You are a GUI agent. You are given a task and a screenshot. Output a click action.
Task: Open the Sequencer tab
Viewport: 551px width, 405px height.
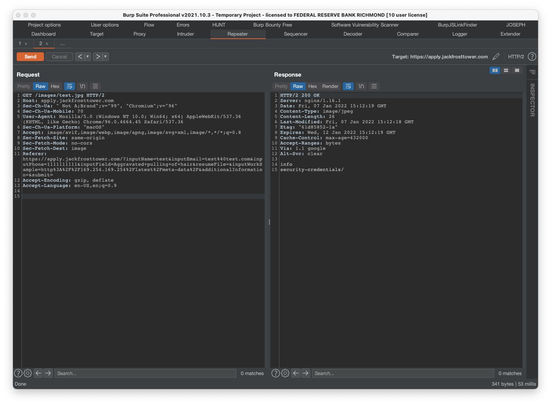pyautogui.click(x=296, y=34)
